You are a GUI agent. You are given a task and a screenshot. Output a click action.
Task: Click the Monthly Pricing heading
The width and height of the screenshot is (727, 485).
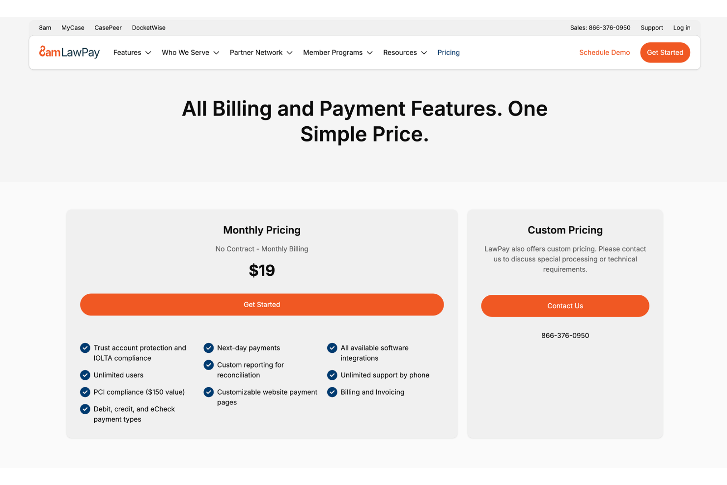(x=262, y=230)
